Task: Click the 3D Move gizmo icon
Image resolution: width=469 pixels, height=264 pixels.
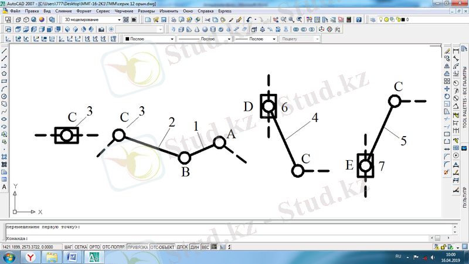Action: (x=321, y=29)
